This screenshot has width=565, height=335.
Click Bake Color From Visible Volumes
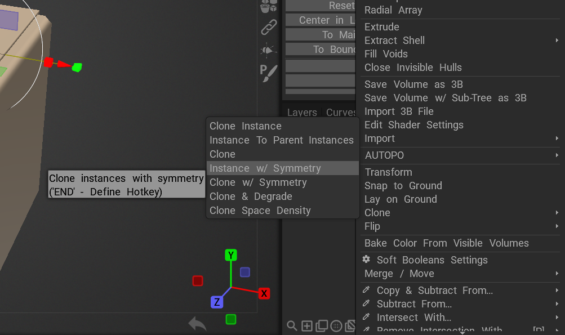[447, 243]
